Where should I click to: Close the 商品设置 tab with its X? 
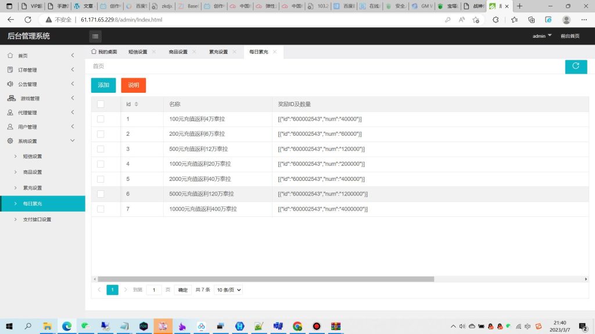(x=194, y=52)
